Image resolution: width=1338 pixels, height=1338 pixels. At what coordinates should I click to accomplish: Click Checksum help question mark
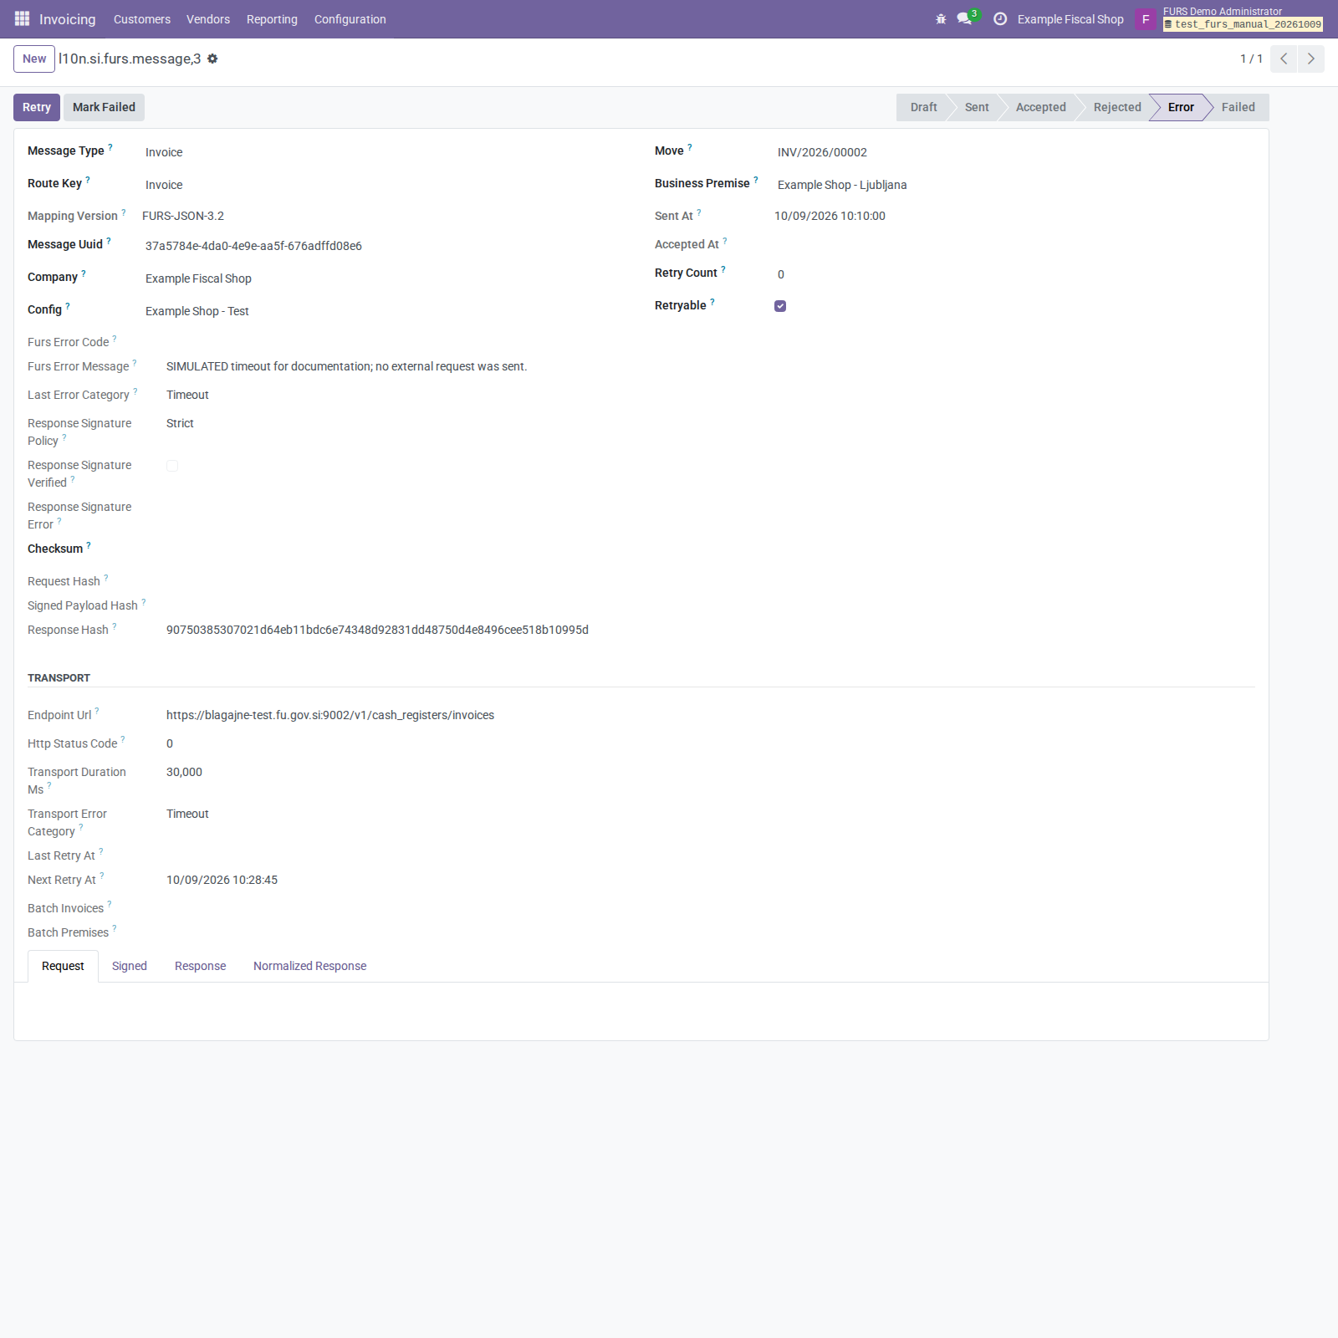point(89,545)
